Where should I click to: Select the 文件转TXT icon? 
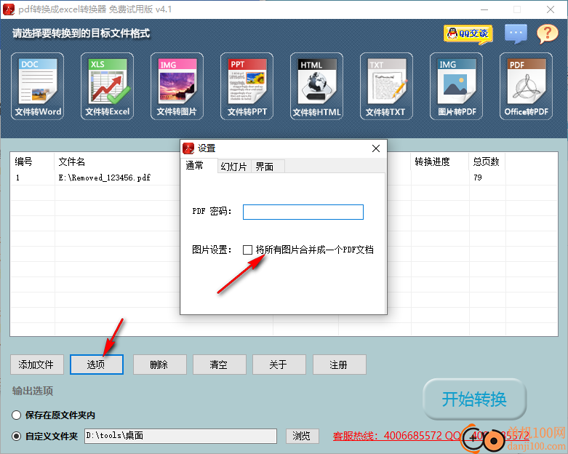click(x=386, y=87)
